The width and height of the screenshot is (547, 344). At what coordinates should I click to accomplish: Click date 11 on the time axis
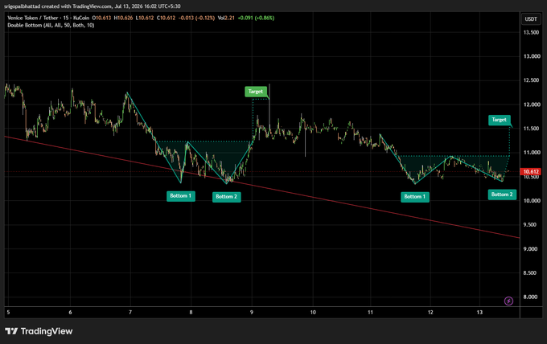370,313
